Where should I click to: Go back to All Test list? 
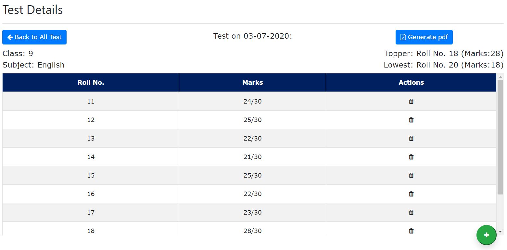[x=34, y=37]
